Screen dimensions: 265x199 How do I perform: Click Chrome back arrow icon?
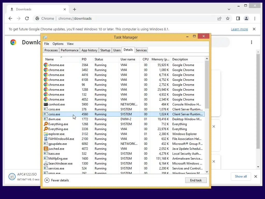(10, 18)
